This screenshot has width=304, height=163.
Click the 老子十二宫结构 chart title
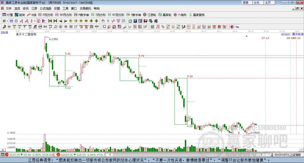pos(26,34)
